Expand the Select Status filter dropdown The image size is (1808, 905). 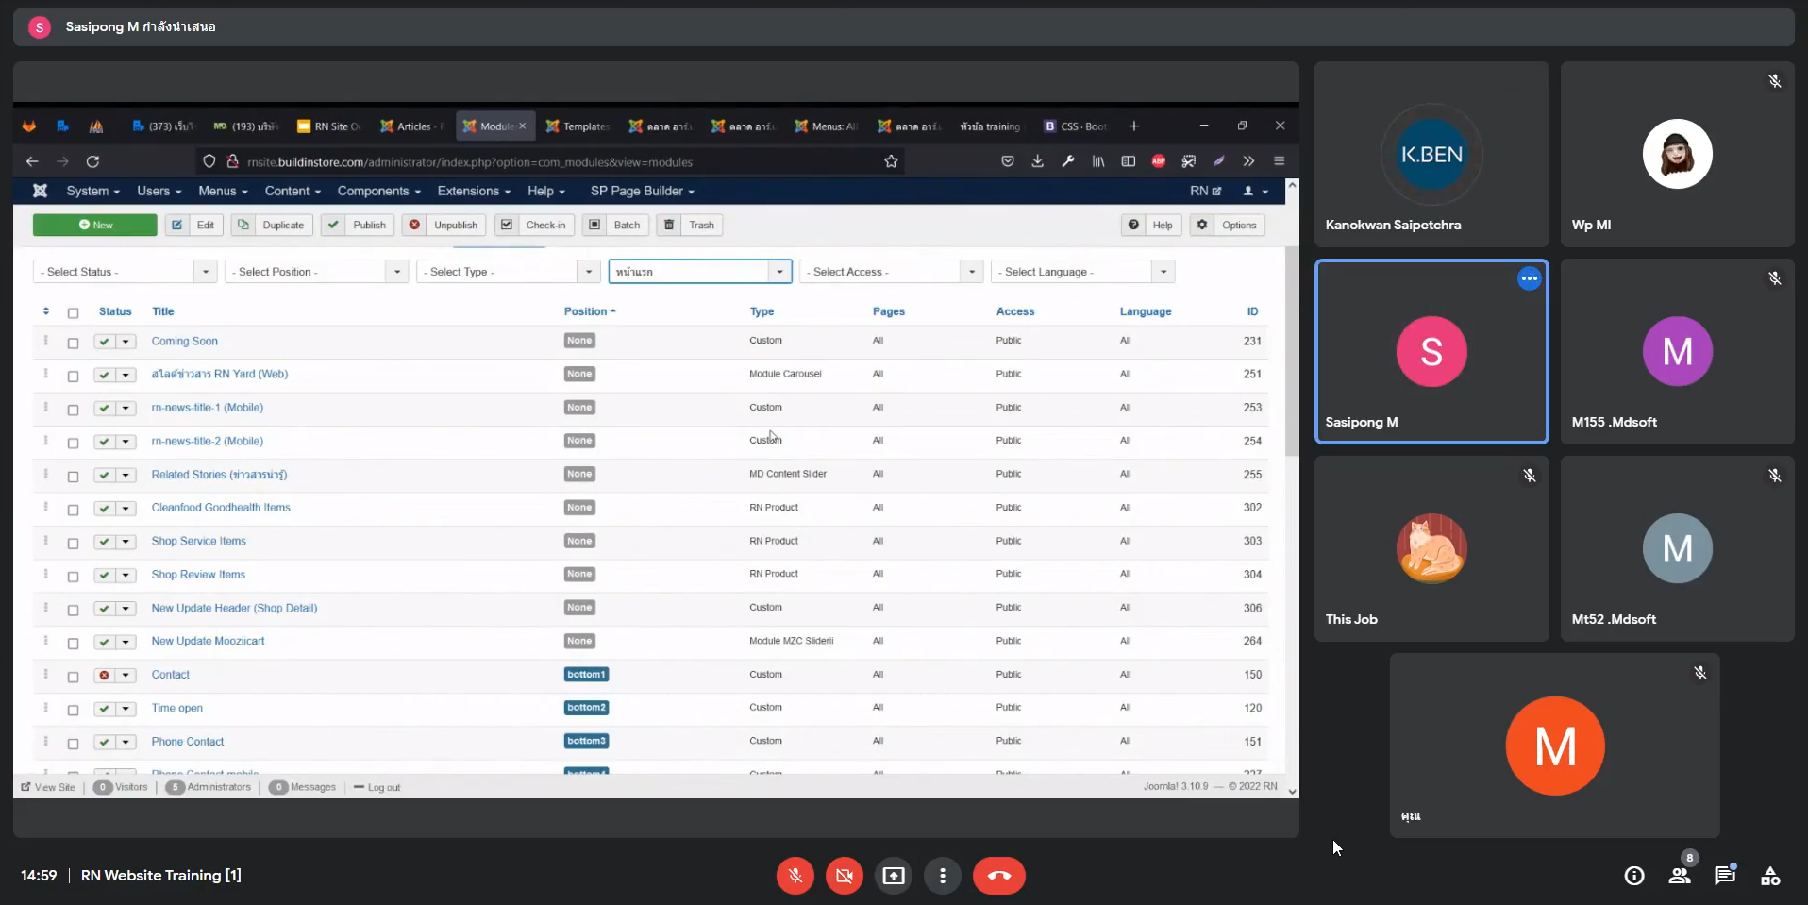[x=125, y=272]
